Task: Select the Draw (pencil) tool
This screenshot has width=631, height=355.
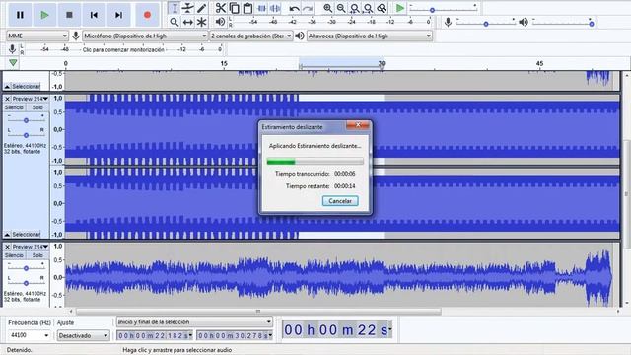Action: click(201, 8)
